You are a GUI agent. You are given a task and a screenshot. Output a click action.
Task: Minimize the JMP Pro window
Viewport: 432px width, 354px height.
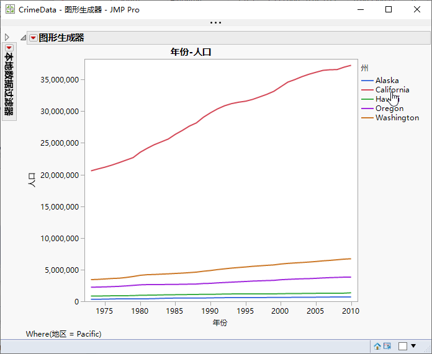tap(361, 9)
